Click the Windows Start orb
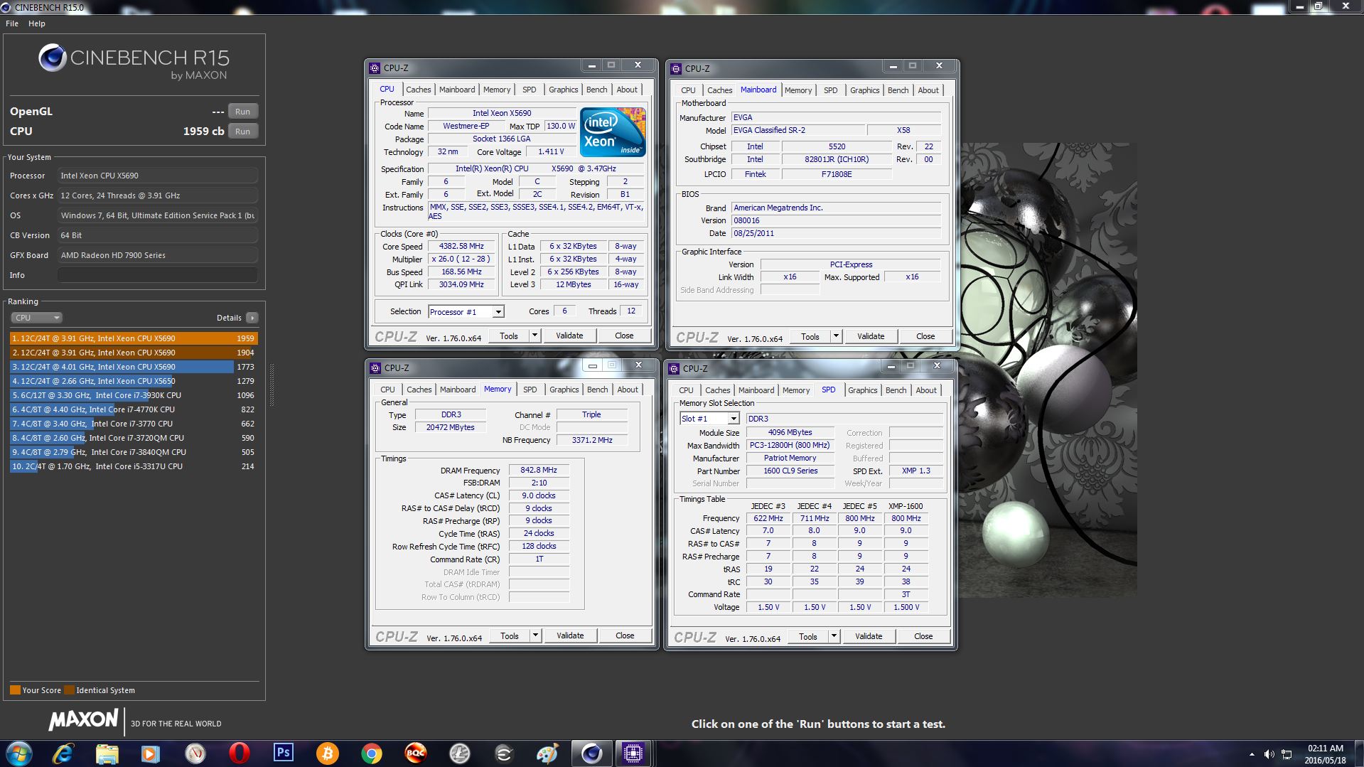The image size is (1364, 767). [x=19, y=753]
